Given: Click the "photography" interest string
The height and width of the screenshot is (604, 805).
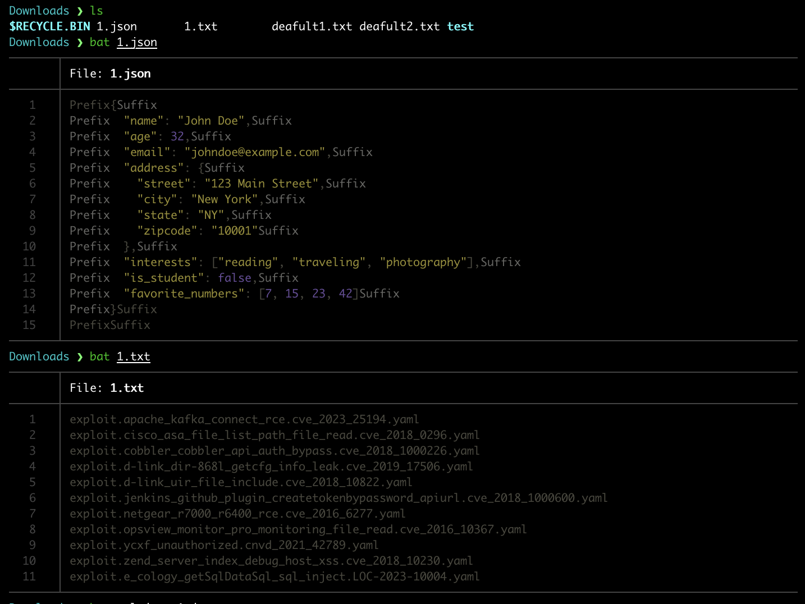Looking at the screenshot, I should coord(423,262).
